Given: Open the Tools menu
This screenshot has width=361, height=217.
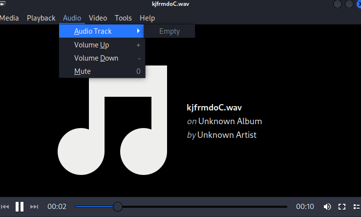Looking at the screenshot, I should [x=123, y=18].
